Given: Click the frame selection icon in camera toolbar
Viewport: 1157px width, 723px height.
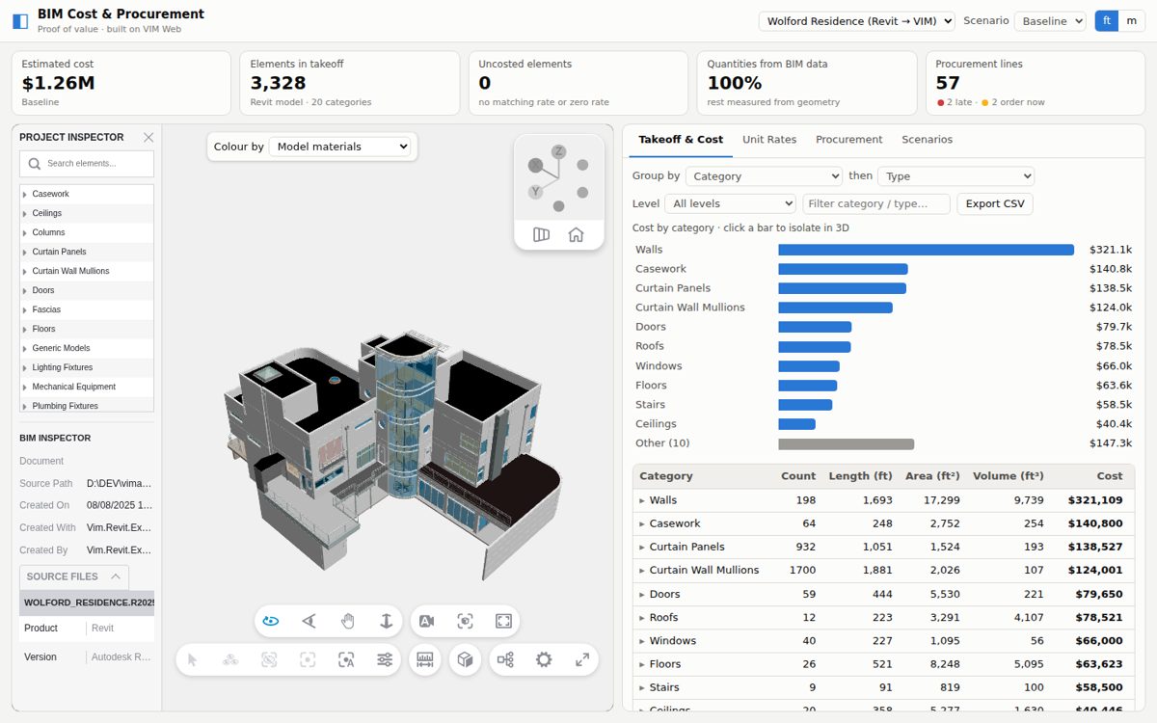Looking at the screenshot, I should [465, 621].
